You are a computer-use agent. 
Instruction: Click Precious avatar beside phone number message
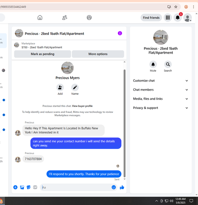(18, 159)
